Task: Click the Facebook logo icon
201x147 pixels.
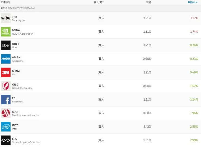Action: tap(6, 100)
